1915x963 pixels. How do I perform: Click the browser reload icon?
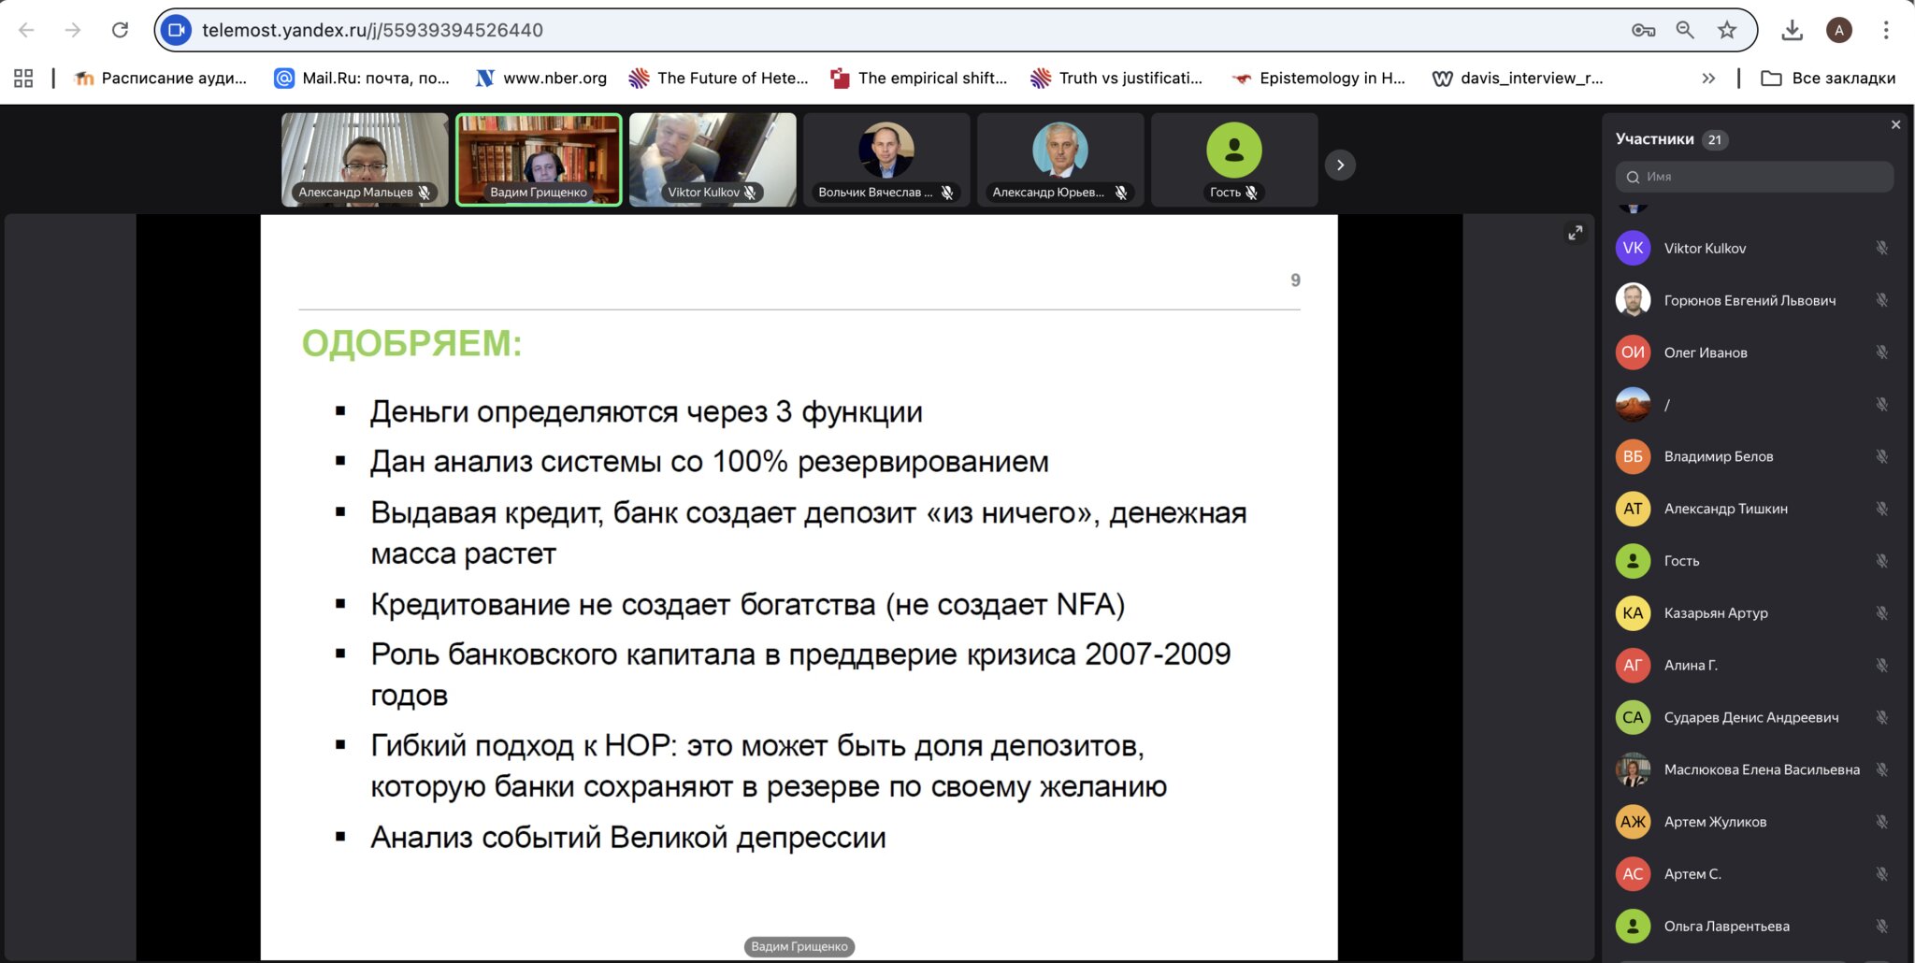click(x=120, y=30)
